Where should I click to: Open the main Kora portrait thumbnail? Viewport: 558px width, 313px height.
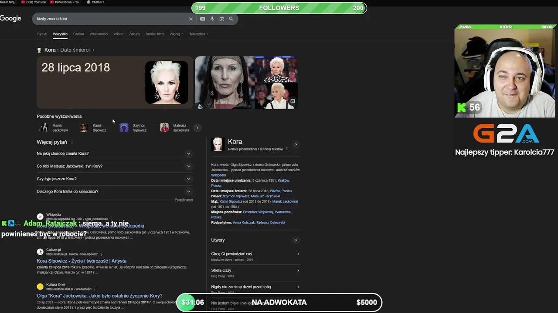point(167,83)
